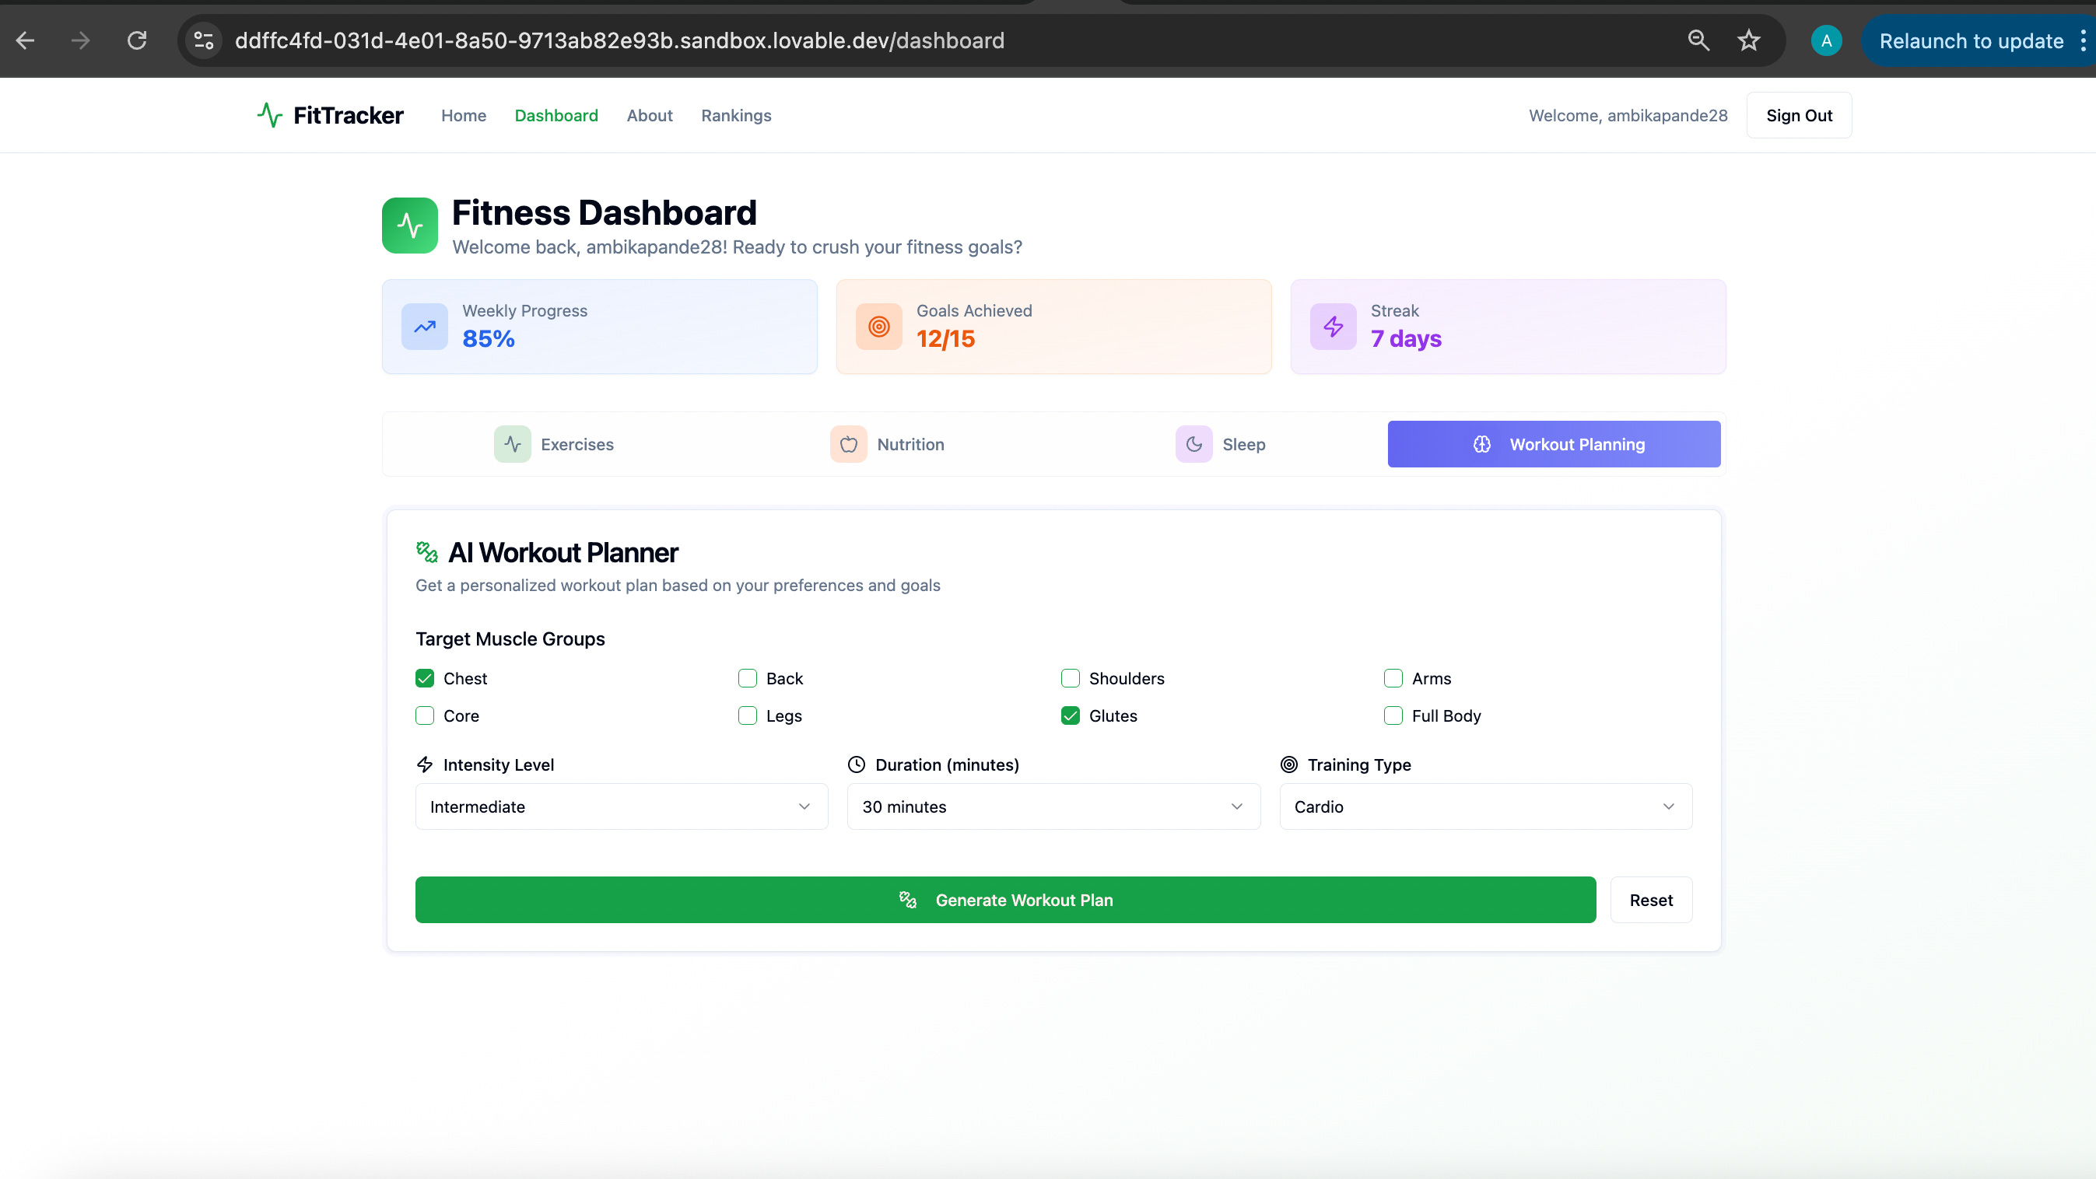The height and width of the screenshot is (1179, 2096).
Task: Click the Goals Achieved target icon
Action: click(x=878, y=327)
